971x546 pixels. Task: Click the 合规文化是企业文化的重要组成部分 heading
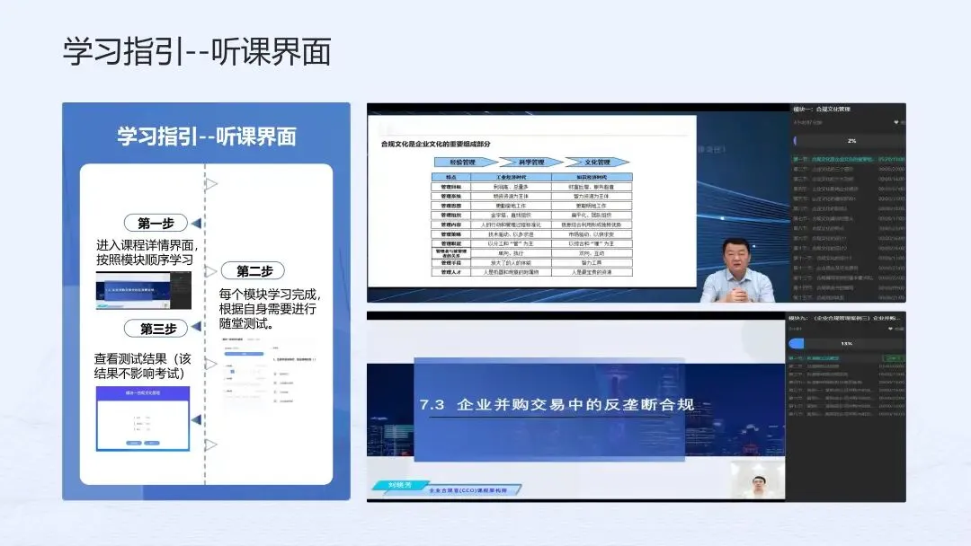pyautogui.click(x=436, y=144)
